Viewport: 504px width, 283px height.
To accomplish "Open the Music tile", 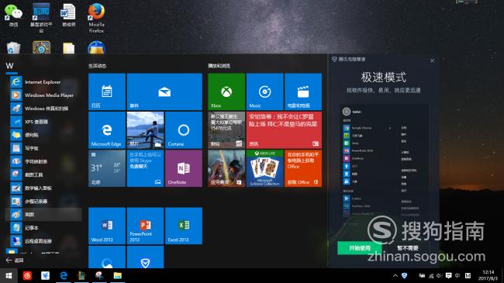I will point(265,92).
